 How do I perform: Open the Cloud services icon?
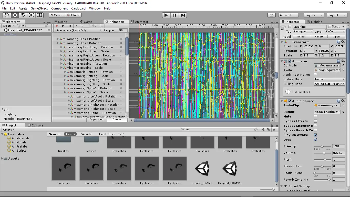(271, 15)
